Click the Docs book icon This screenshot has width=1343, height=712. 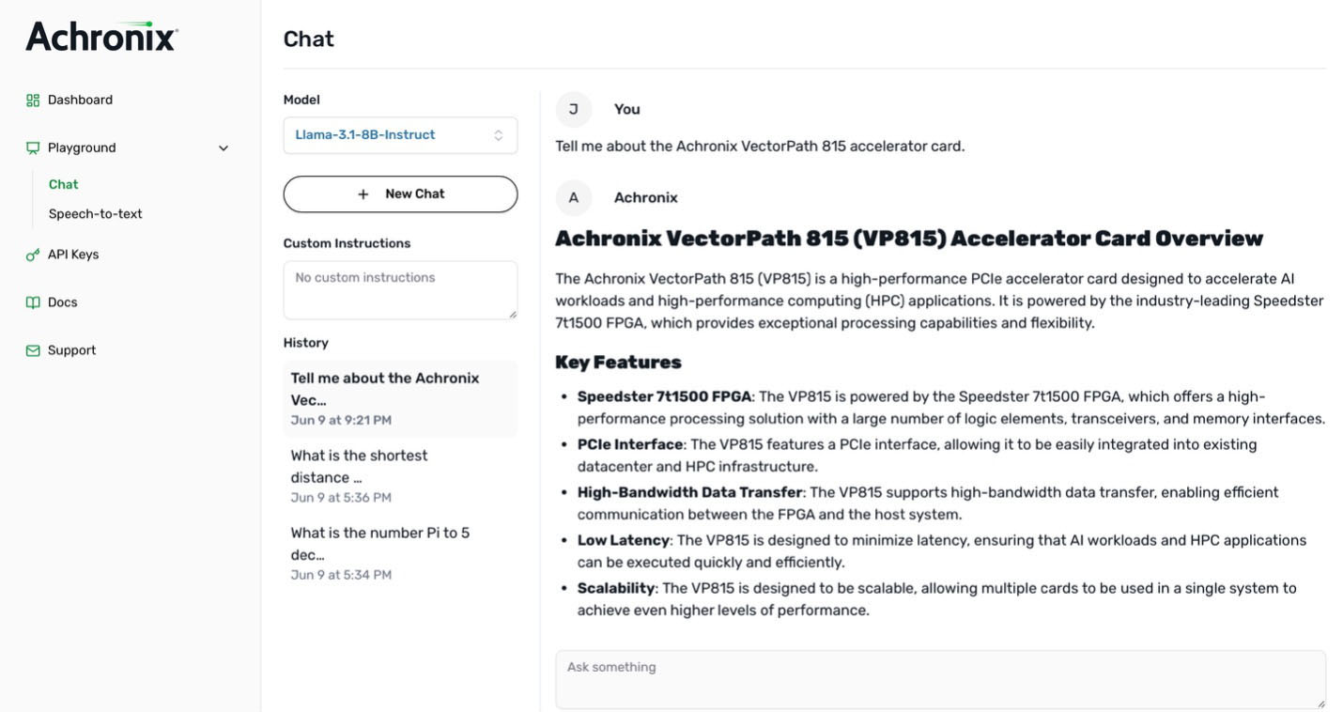pyautogui.click(x=33, y=302)
